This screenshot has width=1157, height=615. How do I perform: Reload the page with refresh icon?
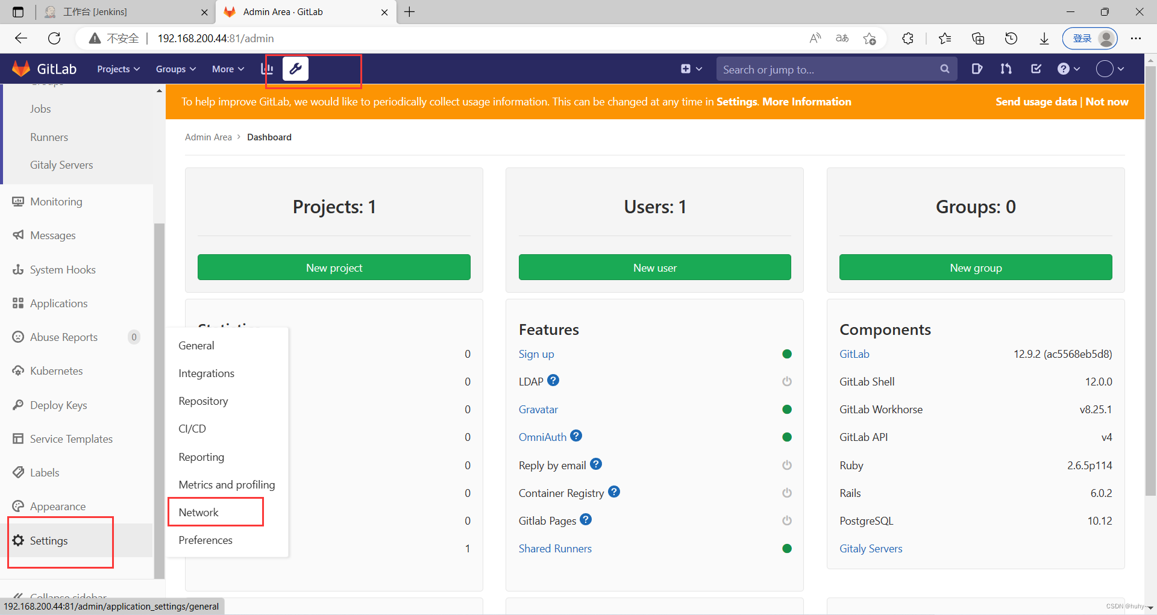tap(54, 38)
